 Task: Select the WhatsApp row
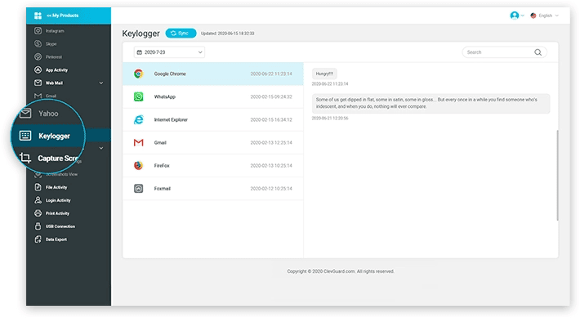click(213, 96)
